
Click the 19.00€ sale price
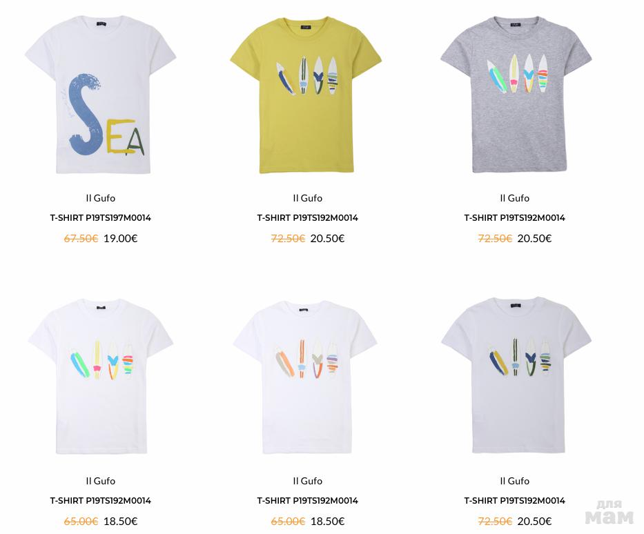pyautogui.click(x=120, y=239)
